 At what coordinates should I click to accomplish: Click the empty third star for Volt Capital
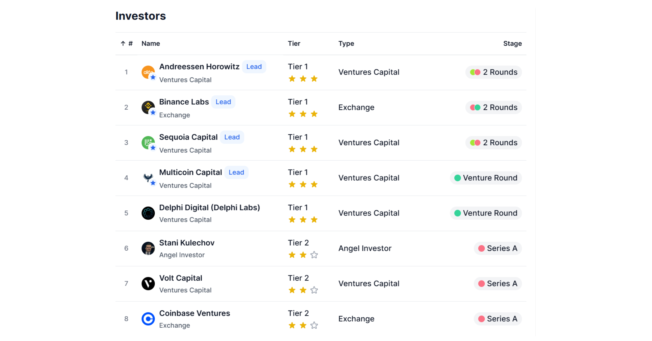pyautogui.click(x=314, y=290)
